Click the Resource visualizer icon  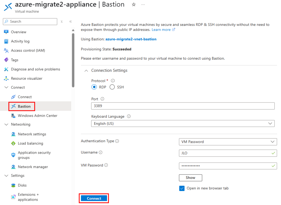6,78
